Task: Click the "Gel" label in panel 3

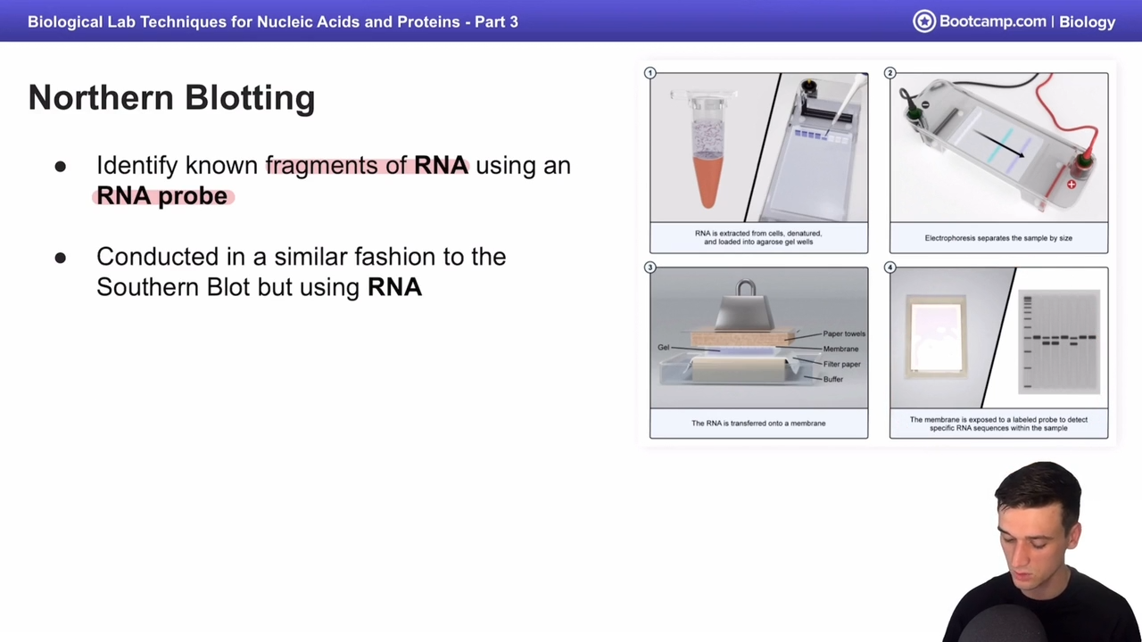Action: pyautogui.click(x=663, y=347)
